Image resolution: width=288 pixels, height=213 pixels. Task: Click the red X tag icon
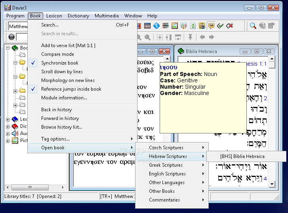pos(229,26)
